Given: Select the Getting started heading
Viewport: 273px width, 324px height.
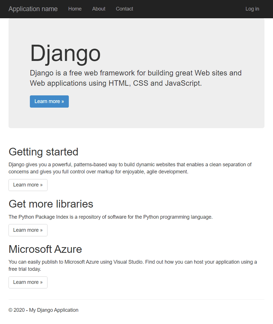Looking at the screenshot, I should coord(44,152).
